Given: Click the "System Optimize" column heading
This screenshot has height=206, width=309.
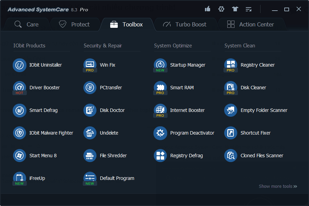Looking at the screenshot, I should coord(173,46).
